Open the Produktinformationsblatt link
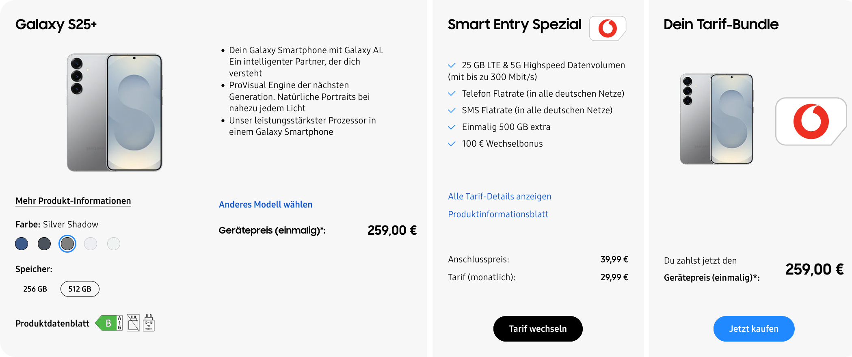 pyautogui.click(x=498, y=214)
